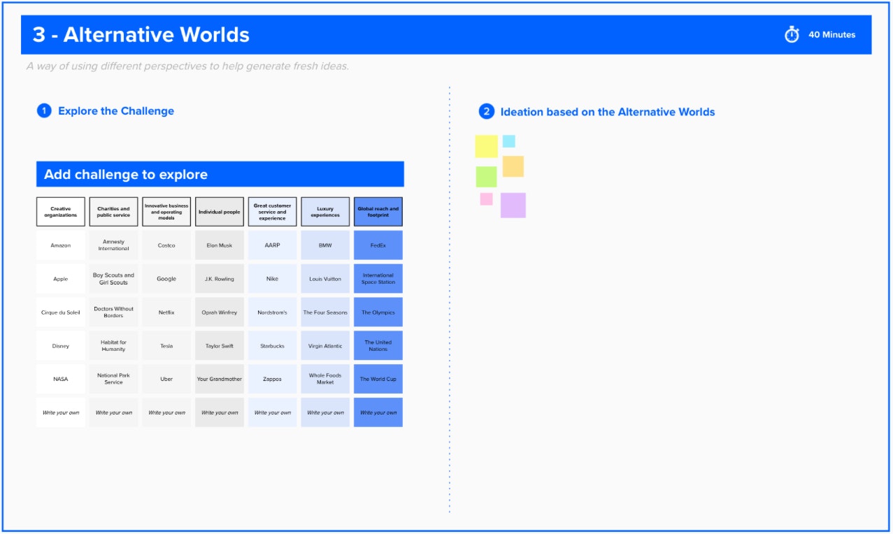
Task: Click 'Write your own' under Individual people column
Action: [220, 412]
